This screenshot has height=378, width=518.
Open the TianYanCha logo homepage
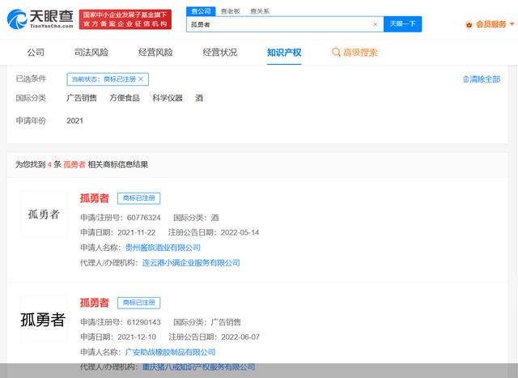[x=40, y=19]
